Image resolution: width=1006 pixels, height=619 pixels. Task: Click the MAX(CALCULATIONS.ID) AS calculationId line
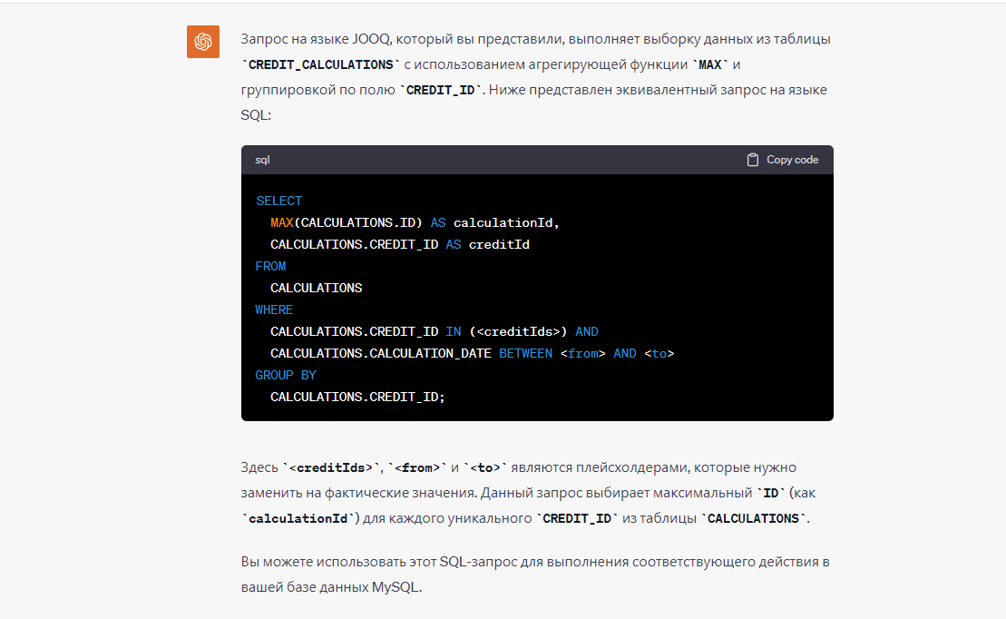(415, 222)
